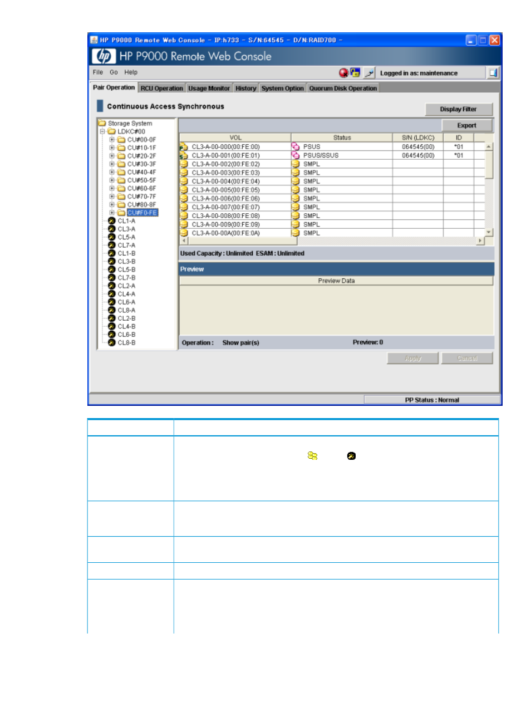Expand the CU#10-1F folder

112,148
